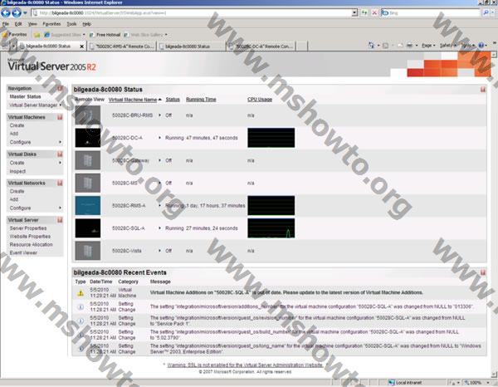Switch to the 50028C-DC-A Remote Control tab

click(261, 47)
